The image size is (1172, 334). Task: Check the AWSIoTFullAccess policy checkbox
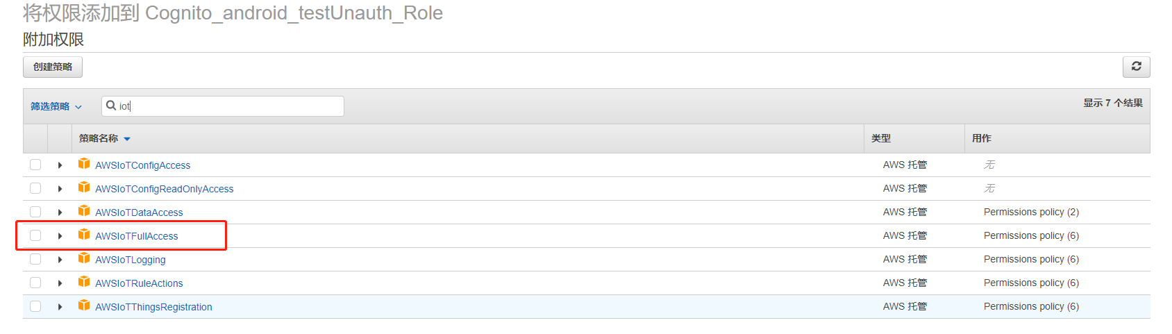(35, 235)
